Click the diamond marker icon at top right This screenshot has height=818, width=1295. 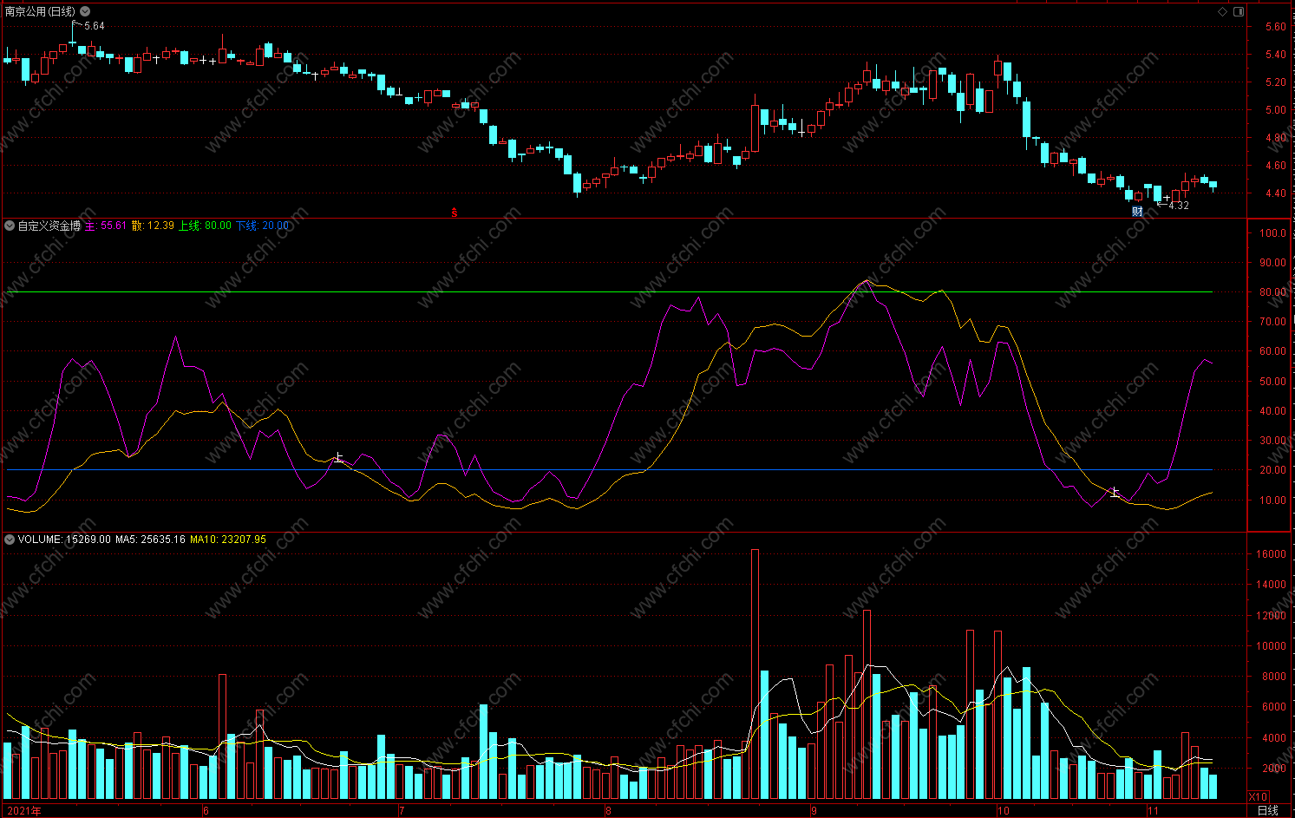click(x=1223, y=11)
